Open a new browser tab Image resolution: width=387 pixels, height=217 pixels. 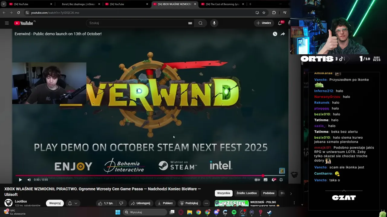coord(250,4)
